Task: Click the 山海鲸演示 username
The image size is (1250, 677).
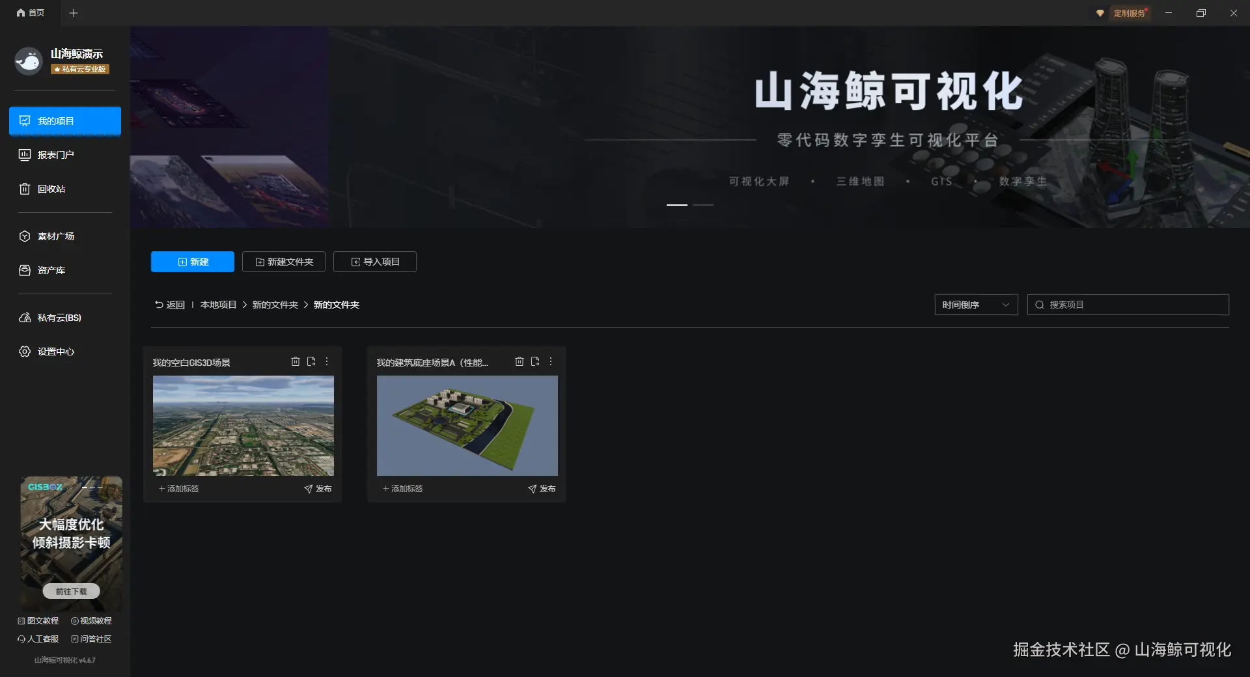Action: coord(77,53)
